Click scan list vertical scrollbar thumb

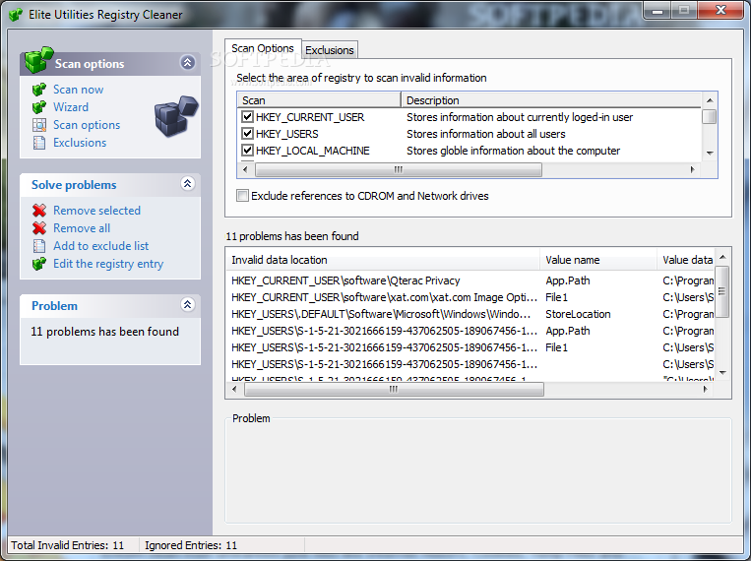point(710,116)
